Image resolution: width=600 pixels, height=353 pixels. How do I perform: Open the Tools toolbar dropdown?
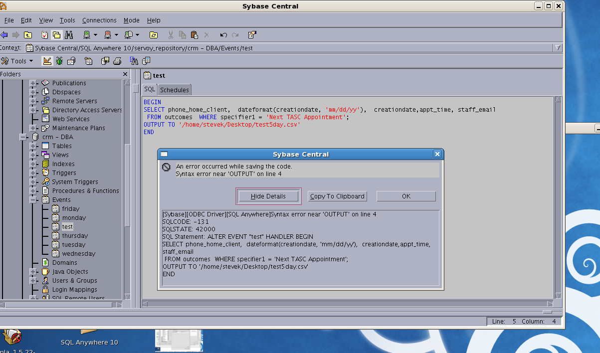click(x=17, y=61)
